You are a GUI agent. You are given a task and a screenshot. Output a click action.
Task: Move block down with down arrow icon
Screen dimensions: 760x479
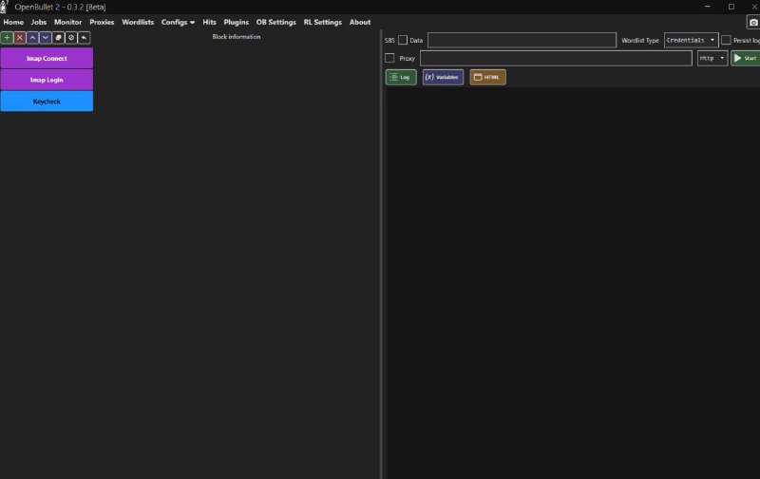point(45,37)
